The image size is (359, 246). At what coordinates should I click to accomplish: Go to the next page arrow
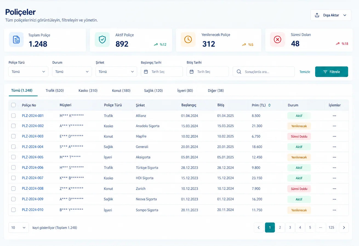coord(344,227)
